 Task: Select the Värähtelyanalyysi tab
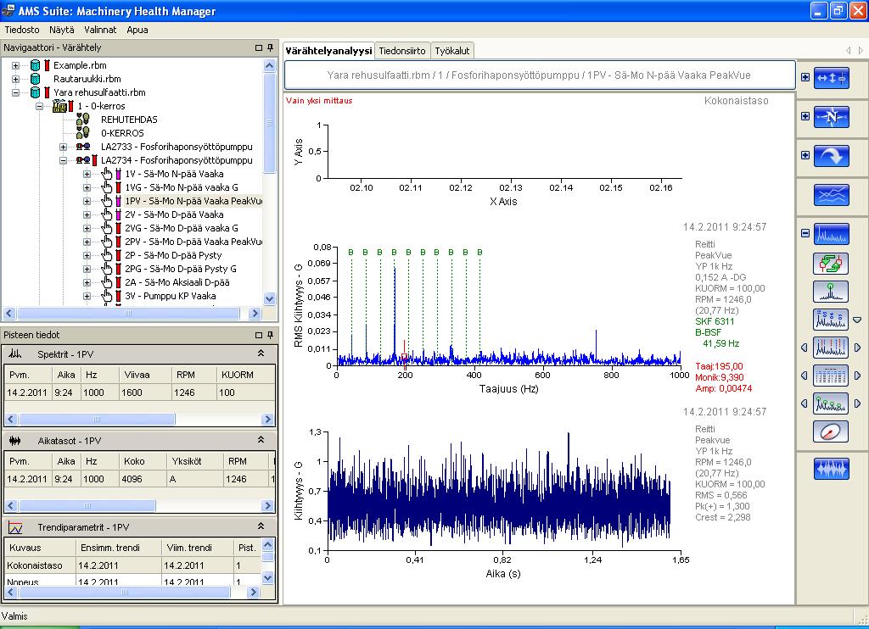tap(328, 51)
